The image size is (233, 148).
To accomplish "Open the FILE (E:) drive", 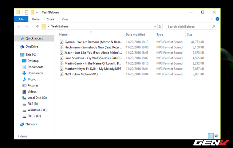I will point(33,104).
